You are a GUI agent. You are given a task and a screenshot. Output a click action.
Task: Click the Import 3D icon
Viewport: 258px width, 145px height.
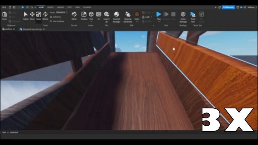click(106, 14)
